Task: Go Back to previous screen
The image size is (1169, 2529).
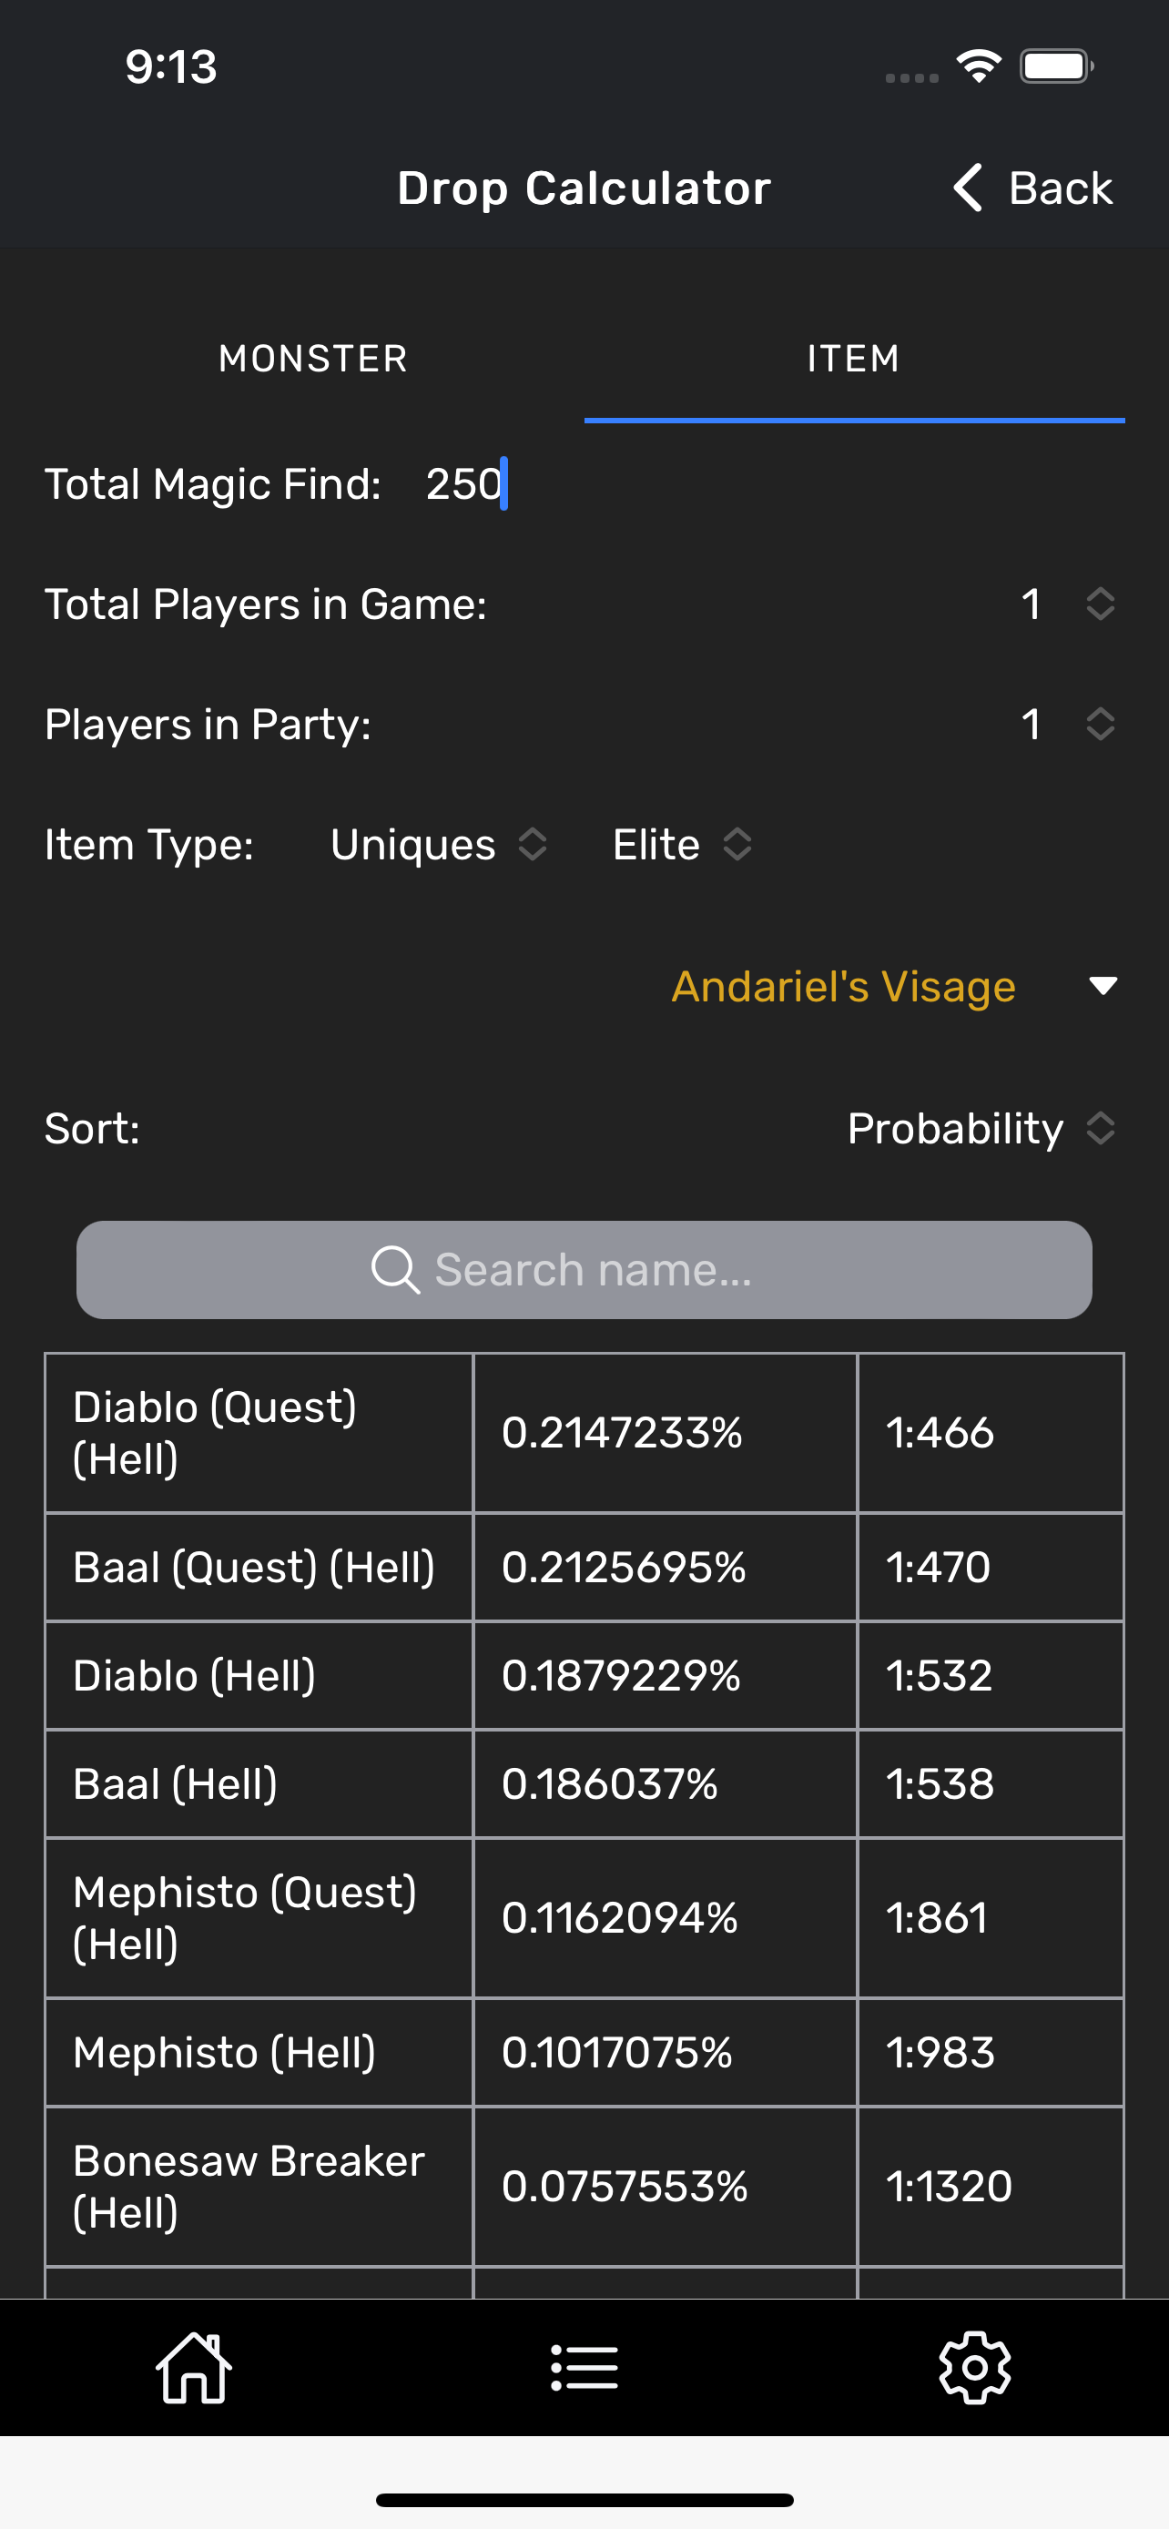Action: (1033, 187)
